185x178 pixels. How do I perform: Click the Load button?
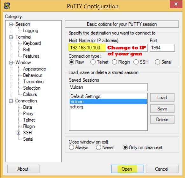162,98
